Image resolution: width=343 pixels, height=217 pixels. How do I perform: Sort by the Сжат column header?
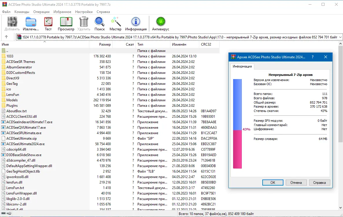tap(124, 44)
